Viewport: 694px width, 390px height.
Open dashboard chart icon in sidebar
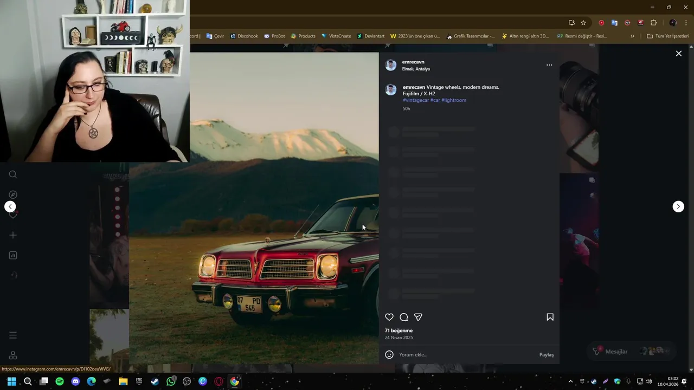click(x=13, y=256)
